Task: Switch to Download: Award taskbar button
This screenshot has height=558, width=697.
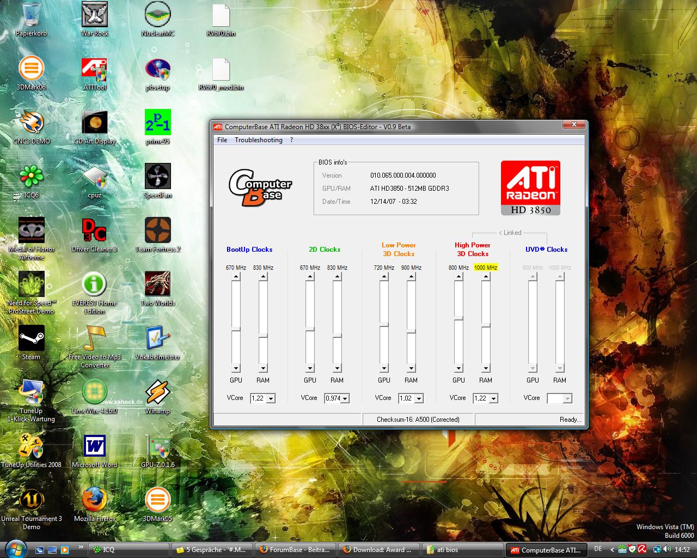Action: pos(379,550)
